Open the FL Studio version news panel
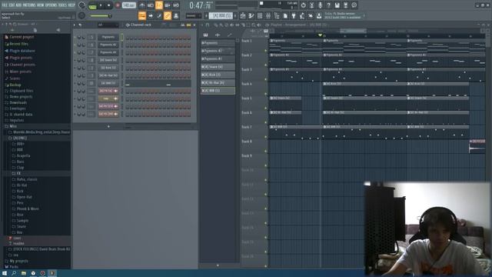 point(344,15)
